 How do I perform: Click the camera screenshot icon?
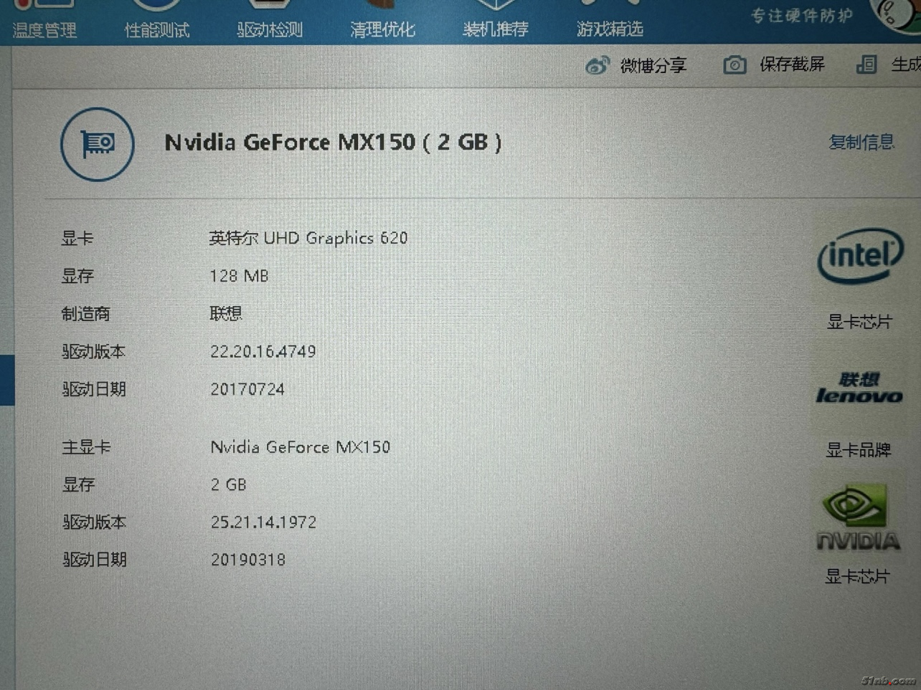pos(735,65)
